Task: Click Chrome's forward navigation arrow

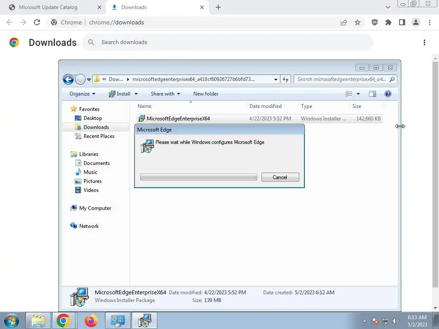Action: tap(23, 22)
